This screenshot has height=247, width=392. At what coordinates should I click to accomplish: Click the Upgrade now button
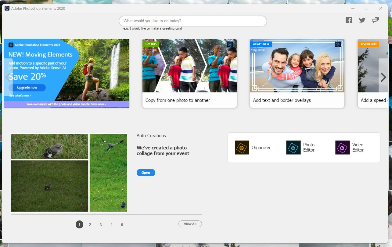click(27, 88)
